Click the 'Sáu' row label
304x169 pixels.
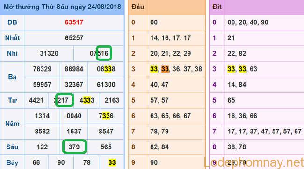point(12,147)
